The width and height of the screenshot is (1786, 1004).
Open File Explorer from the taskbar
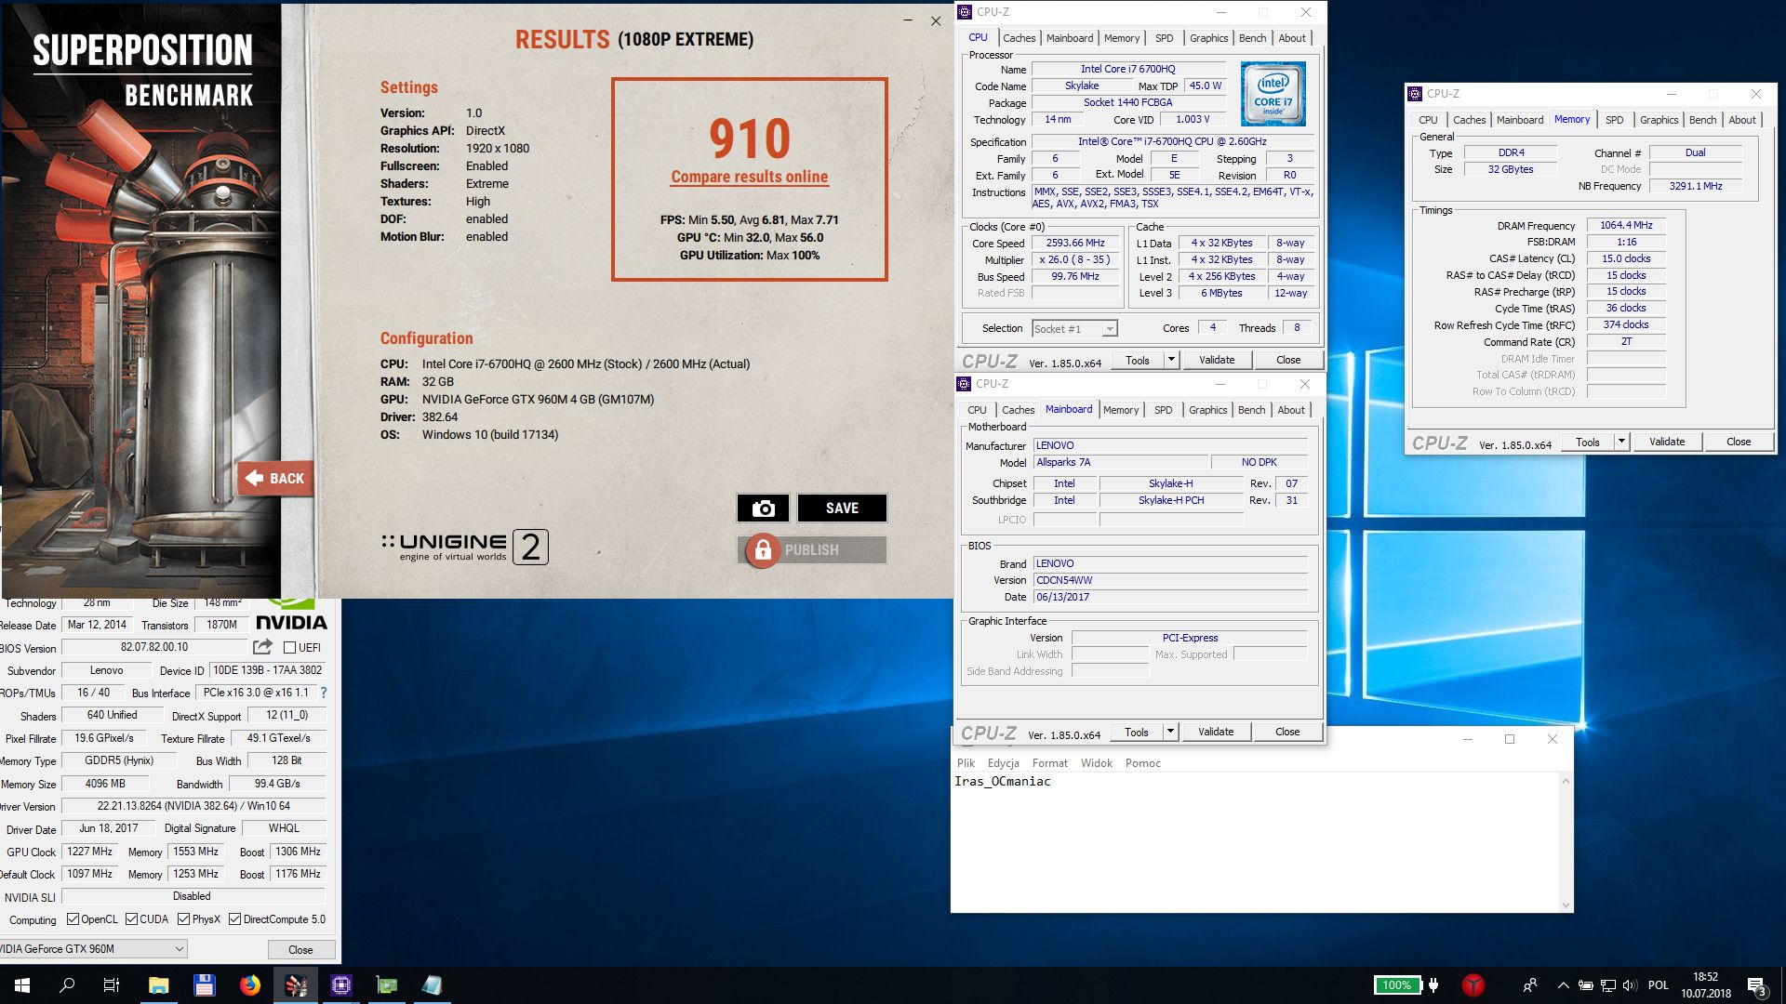pyautogui.click(x=158, y=985)
